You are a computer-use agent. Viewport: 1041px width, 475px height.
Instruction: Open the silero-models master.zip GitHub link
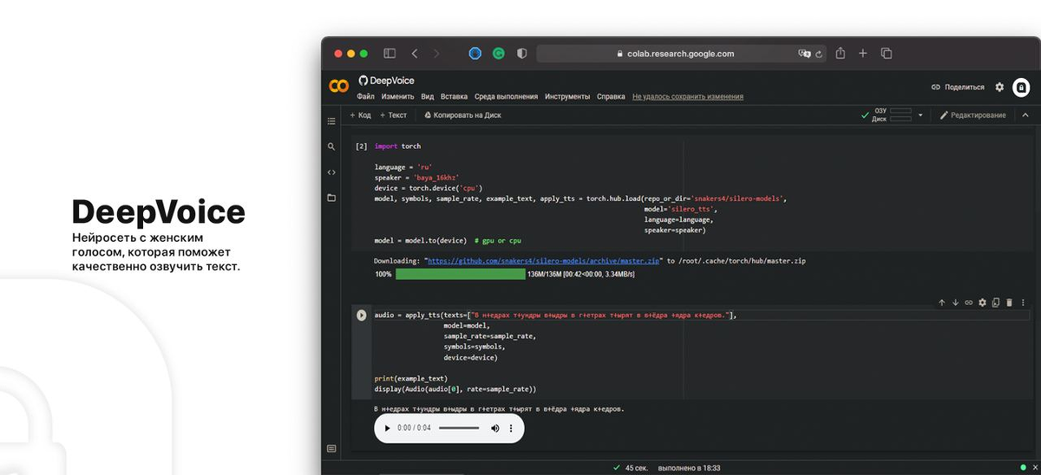click(x=544, y=260)
